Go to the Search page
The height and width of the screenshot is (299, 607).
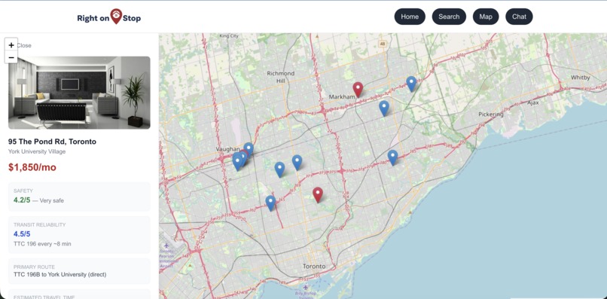point(449,17)
